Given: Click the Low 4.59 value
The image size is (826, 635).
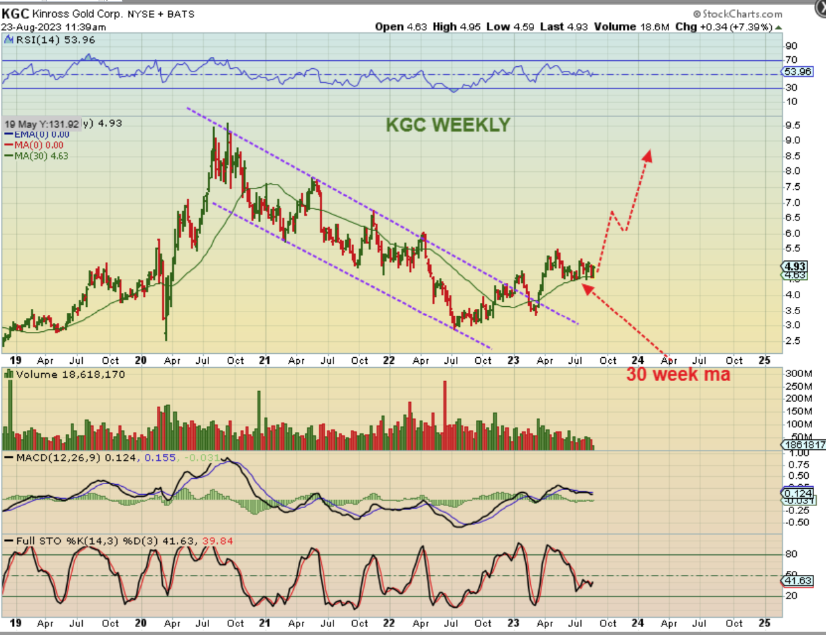Looking at the screenshot, I should (510, 26).
